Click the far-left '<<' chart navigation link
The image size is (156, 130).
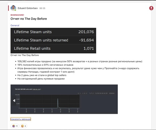coord(79,93)
